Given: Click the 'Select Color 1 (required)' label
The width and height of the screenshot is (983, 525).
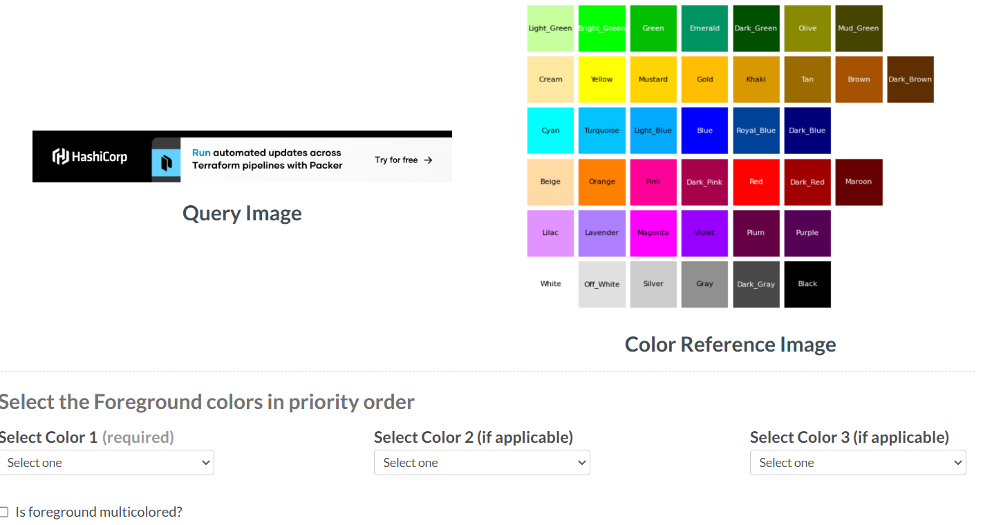Looking at the screenshot, I should [86, 437].
